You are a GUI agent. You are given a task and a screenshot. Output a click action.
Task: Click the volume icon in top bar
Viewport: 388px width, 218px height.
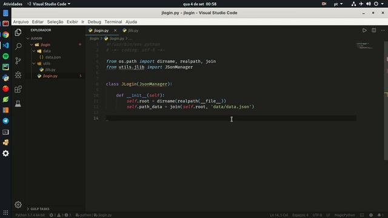(369, 4)
